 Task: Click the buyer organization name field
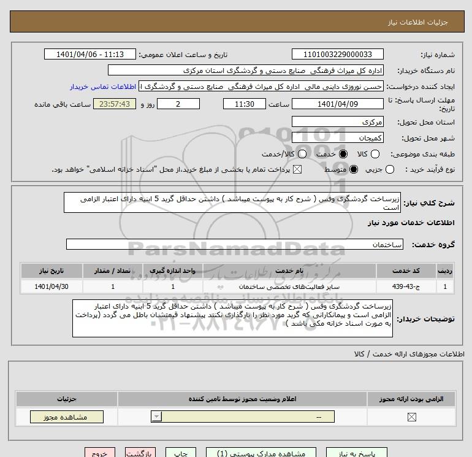pyautogui.click(x=246, y=70)
